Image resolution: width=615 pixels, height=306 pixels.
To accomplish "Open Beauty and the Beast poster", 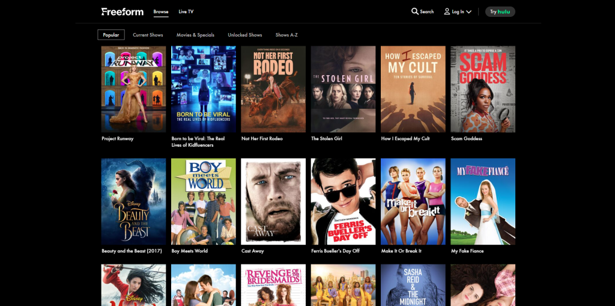I will [x=133, y=201].
